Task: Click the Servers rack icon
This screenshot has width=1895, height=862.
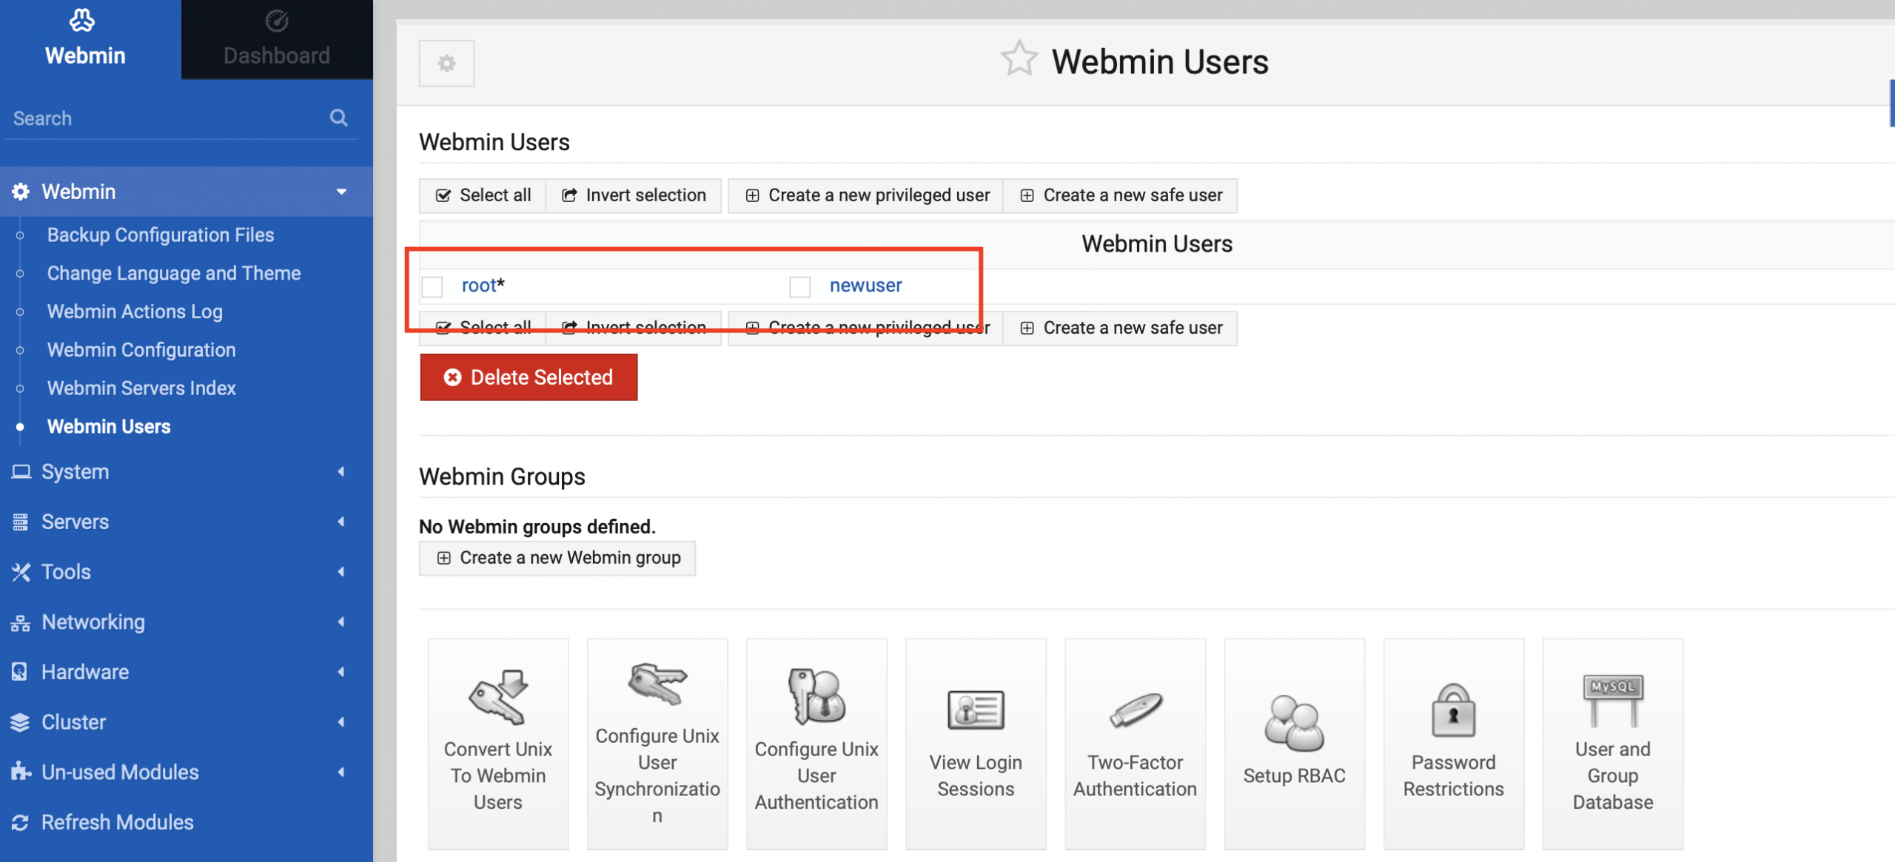Action: pos(21,522)
